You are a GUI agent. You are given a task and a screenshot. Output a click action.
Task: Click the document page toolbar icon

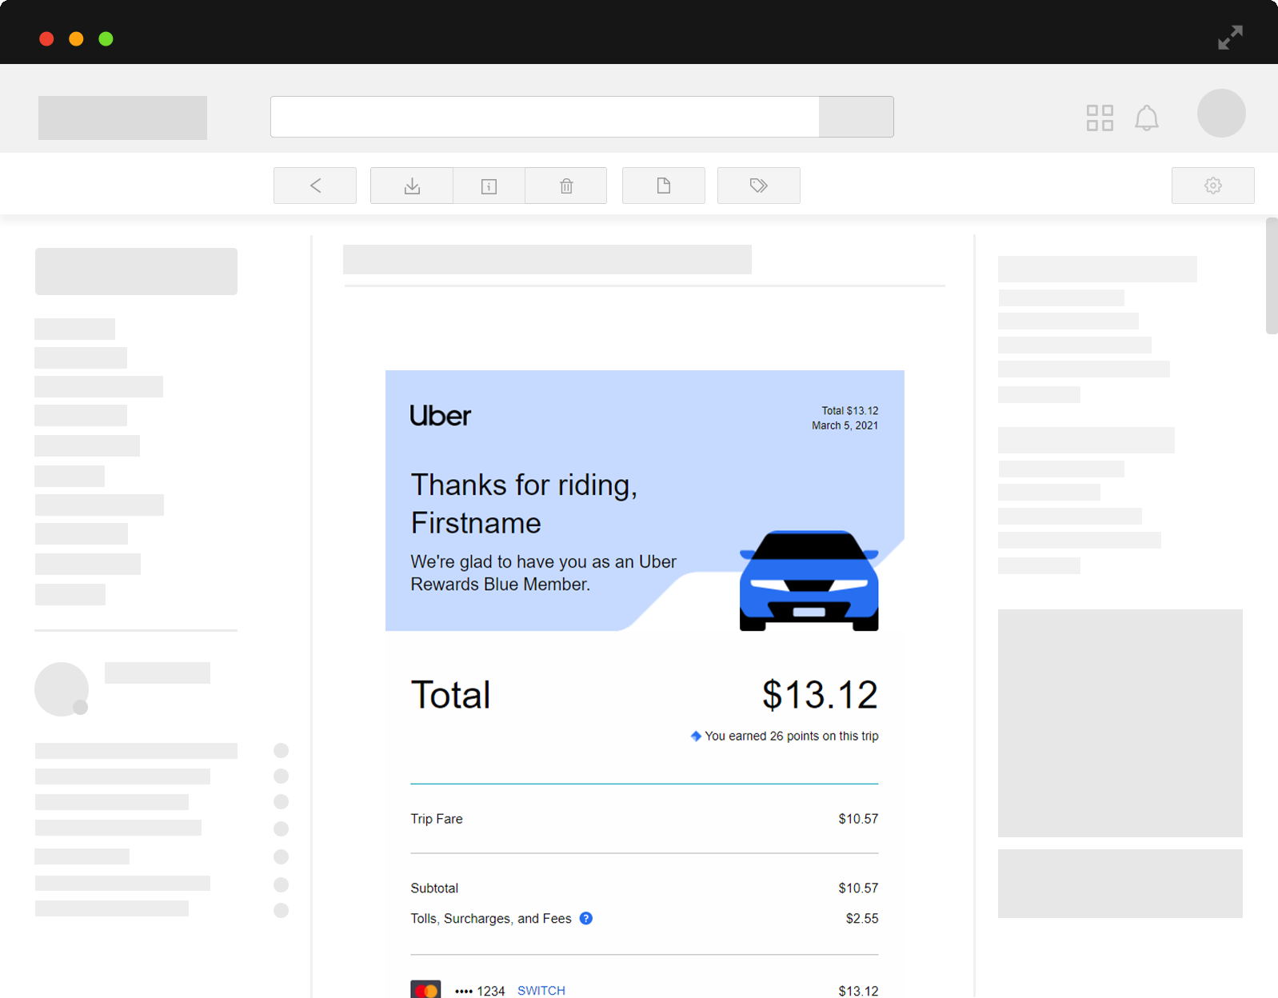pyautogui.click(x=664, y=186)
